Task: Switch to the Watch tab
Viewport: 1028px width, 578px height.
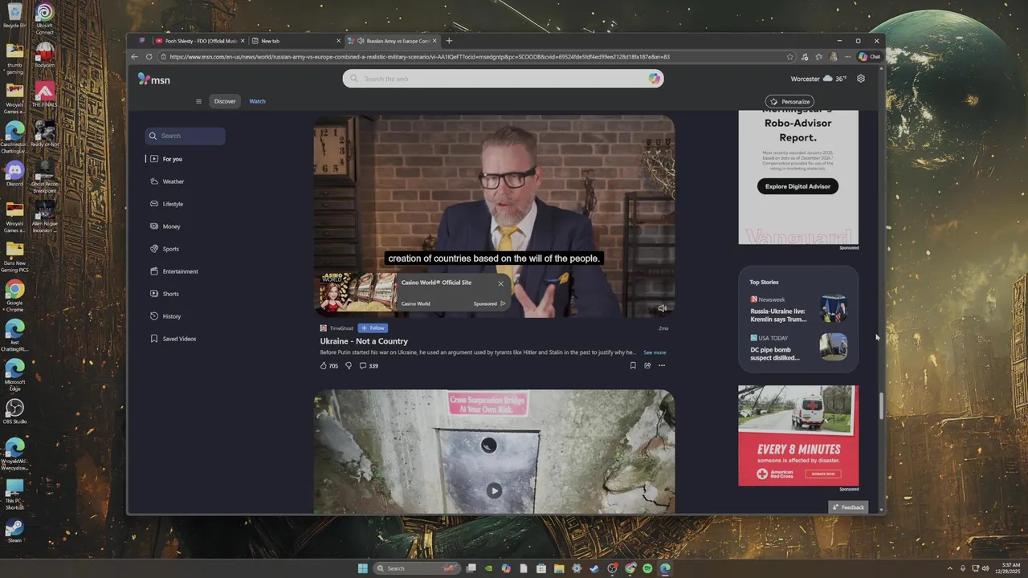Action: [x=257, y=101]
